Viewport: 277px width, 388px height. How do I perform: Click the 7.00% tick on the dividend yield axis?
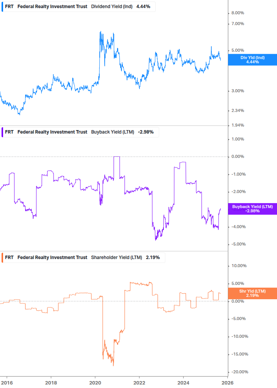pos(238,24)
